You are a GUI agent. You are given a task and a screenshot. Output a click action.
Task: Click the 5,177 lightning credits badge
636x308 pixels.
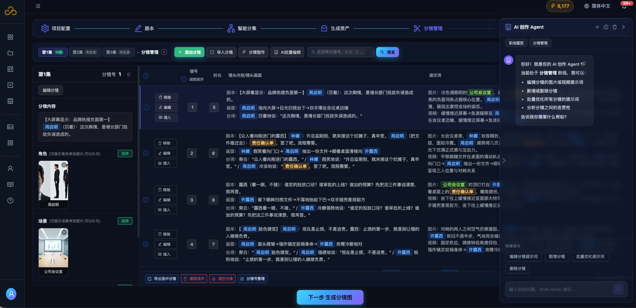coord(560,6)
